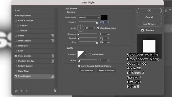The height and width of the screenshot is (97, 172).
Task: Enable Gradient Overlay checkbox
Action: click(x=16, y=61)
